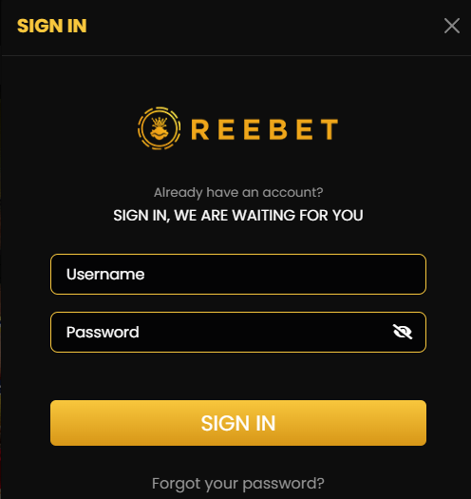The image size is (471, 499).
Task: Click the REEBET wordmark text
Action: click(265, 129)
